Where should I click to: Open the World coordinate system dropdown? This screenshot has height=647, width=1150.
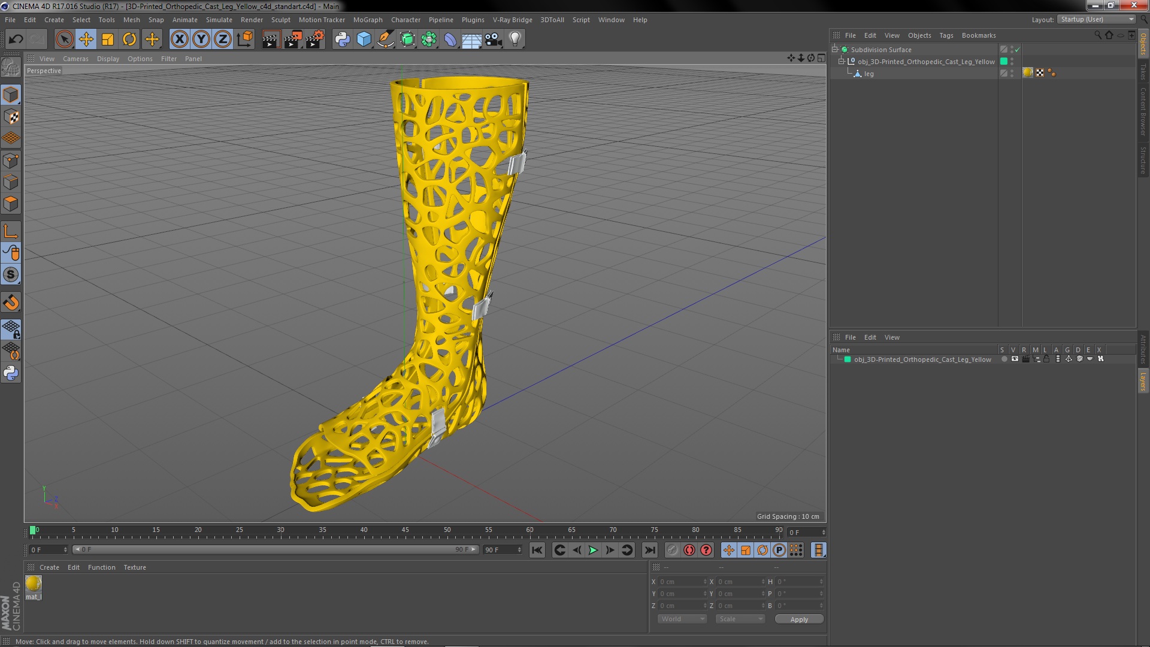coord(682,619)
